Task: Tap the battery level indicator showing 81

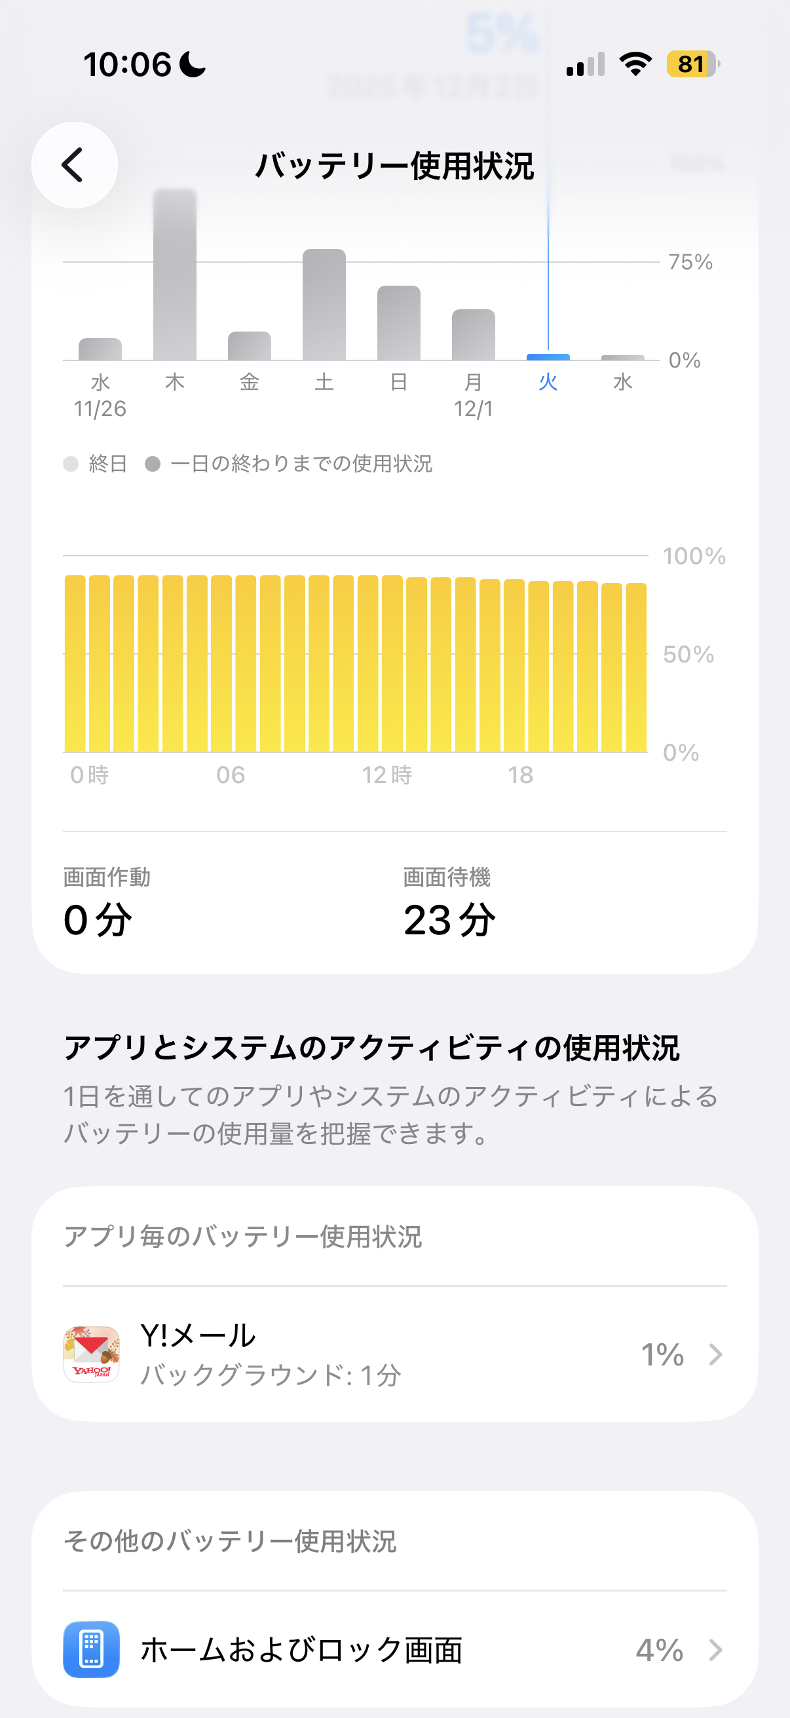Action: click(x=692, y=64)
